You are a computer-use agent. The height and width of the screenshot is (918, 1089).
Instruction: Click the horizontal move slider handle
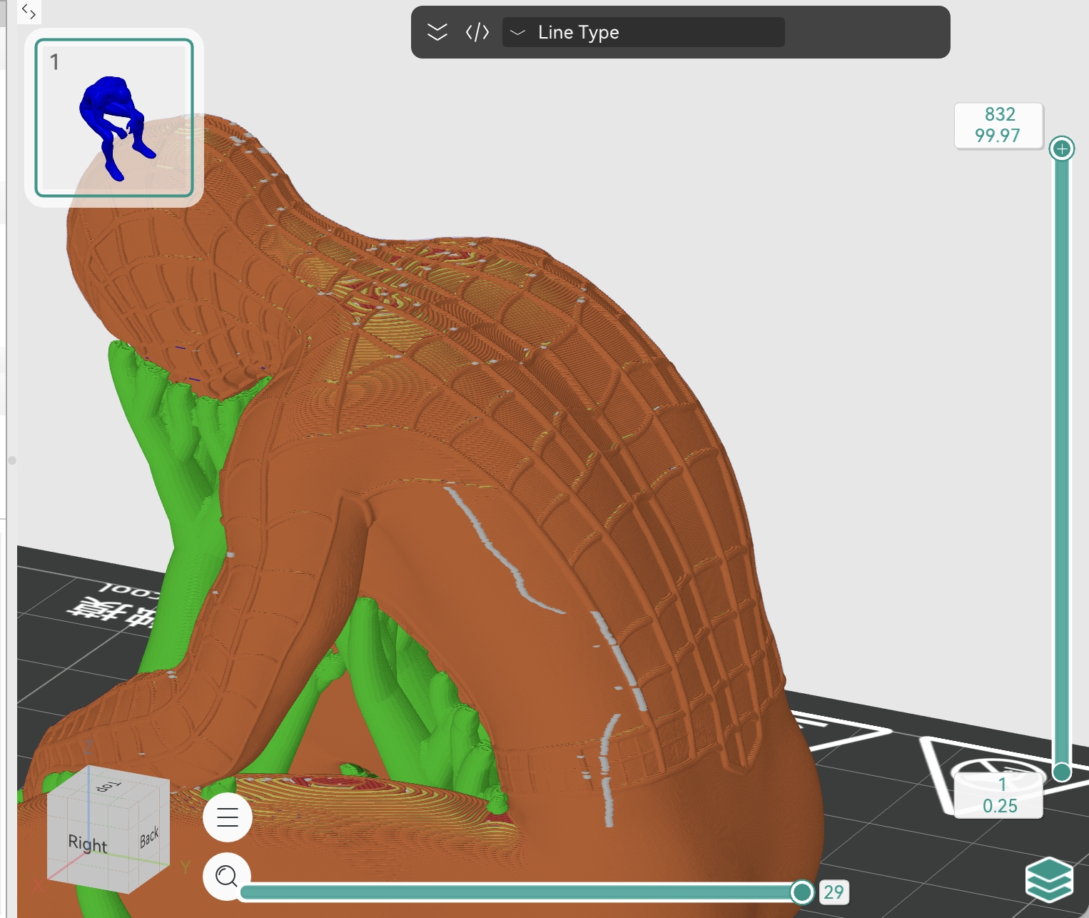802,892
